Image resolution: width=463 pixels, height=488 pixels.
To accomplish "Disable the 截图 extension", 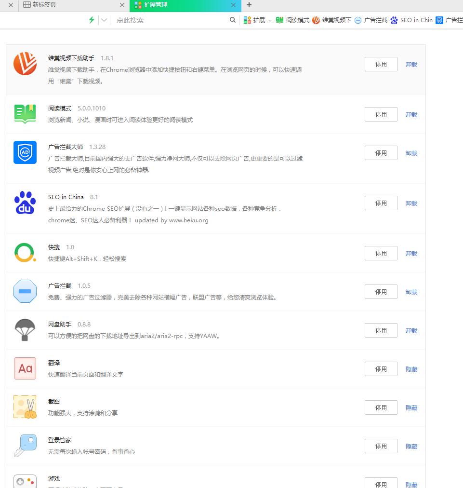I will (x=381, y=407).
